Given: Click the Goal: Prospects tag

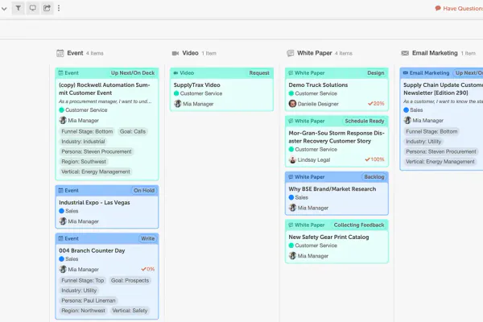Looking at the screenshot, I should tap(130, 280).
